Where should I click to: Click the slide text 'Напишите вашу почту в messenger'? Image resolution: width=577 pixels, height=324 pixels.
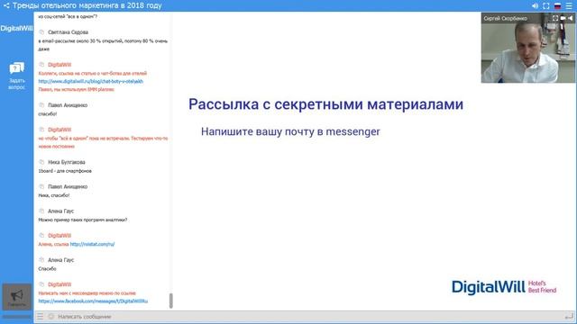[290, 131]
